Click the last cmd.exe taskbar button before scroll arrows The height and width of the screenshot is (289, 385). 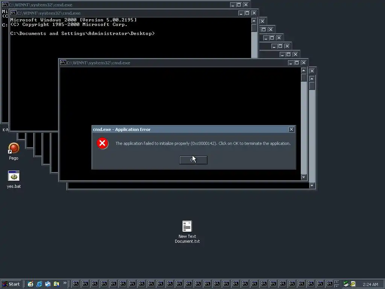[329, 284]
